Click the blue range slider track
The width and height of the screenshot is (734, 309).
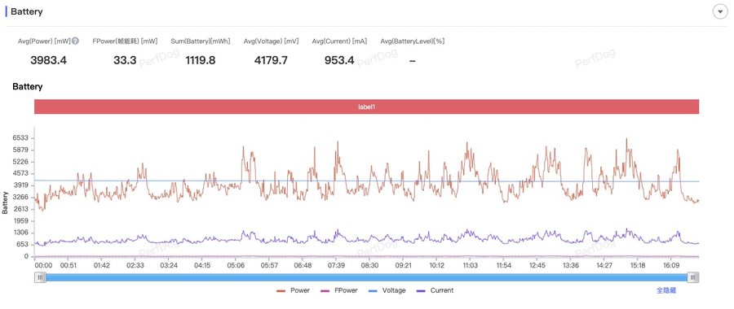tap(366, 277)
